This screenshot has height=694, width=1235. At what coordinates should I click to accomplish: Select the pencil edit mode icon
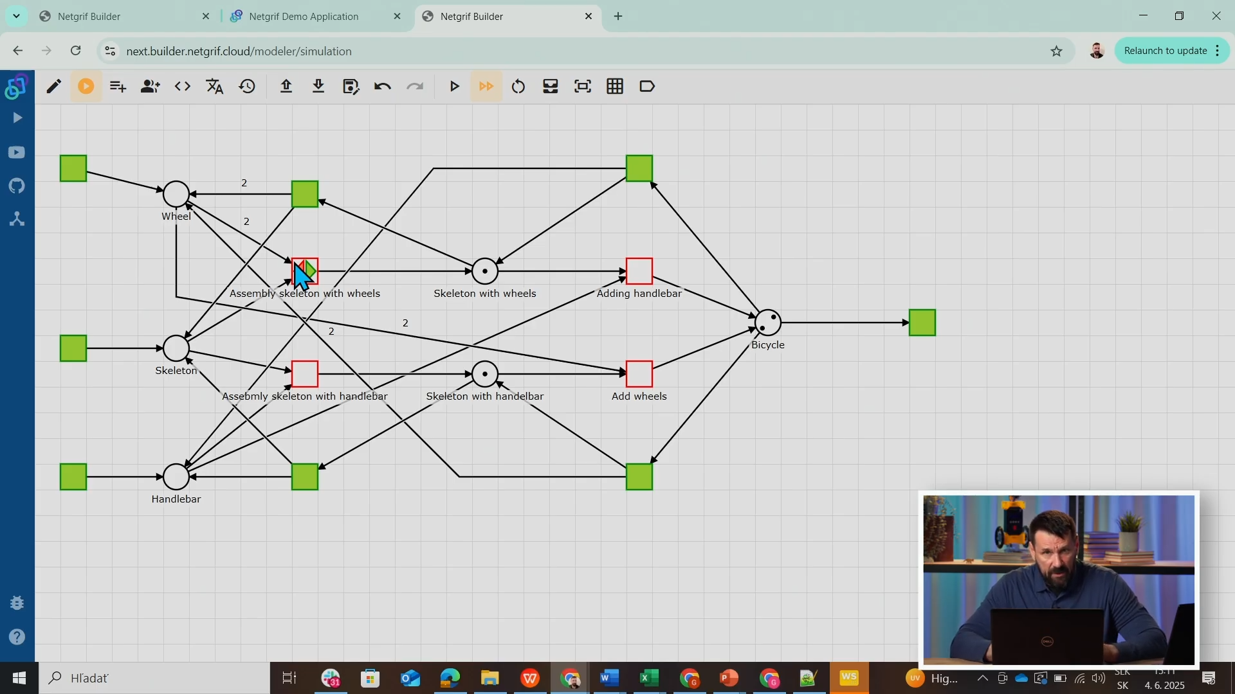click(54, 86)
